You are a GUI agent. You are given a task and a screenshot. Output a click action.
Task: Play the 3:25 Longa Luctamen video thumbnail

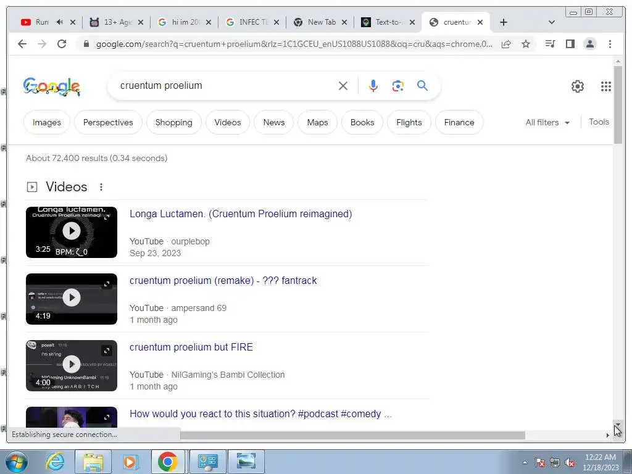tap(72, 232)
